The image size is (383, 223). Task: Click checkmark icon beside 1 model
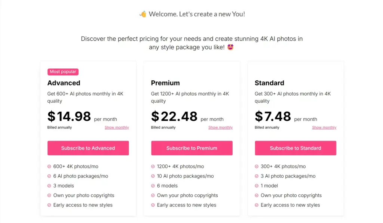257,186
